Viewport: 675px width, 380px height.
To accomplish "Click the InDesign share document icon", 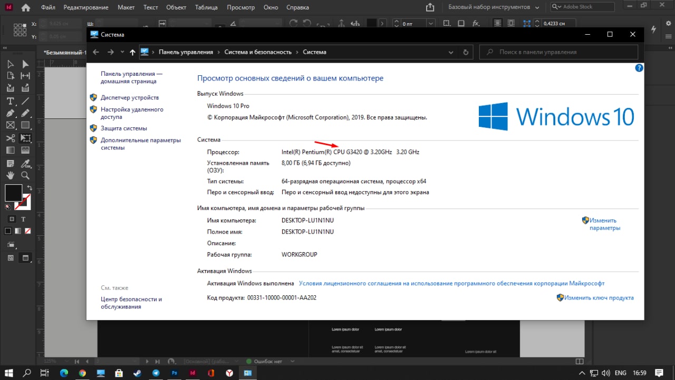I will (430, 7).
